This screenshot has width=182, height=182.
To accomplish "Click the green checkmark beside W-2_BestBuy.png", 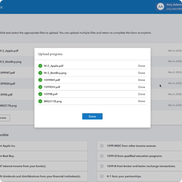I will tap(40, 73).
